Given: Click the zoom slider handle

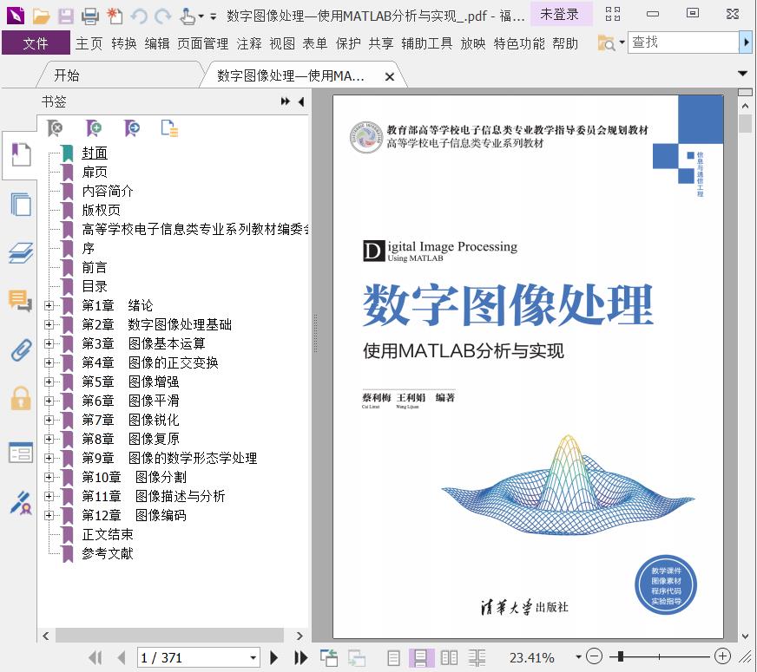Looking at the screenshot, I should [x=621, y=656].
